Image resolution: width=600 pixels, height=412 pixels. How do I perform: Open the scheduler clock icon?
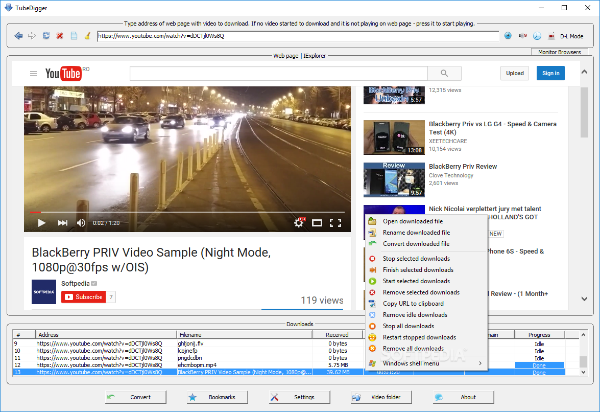[537, 36]
